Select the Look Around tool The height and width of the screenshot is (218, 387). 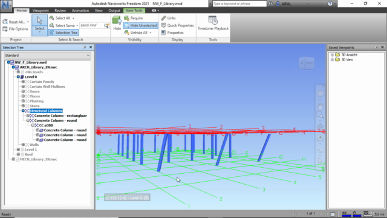pyautogui.click(x=320, y=138)
